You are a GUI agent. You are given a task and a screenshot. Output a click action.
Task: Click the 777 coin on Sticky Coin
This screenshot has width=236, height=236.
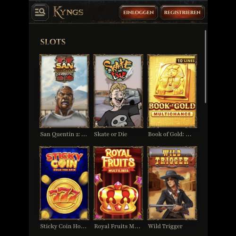pos(65,195)
